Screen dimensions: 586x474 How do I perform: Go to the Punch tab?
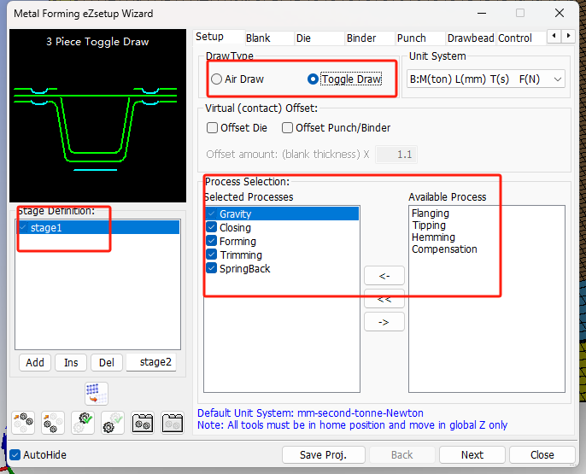tap(419, 38)
